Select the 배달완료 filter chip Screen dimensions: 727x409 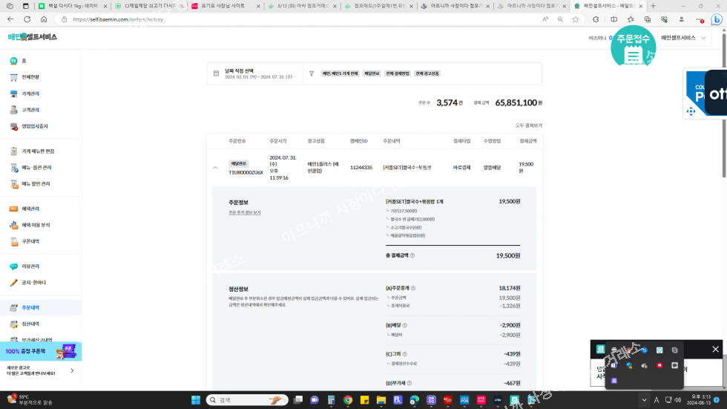[x=372, y=73]
